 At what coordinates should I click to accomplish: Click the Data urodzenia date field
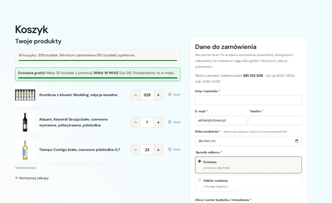[248, 141]
